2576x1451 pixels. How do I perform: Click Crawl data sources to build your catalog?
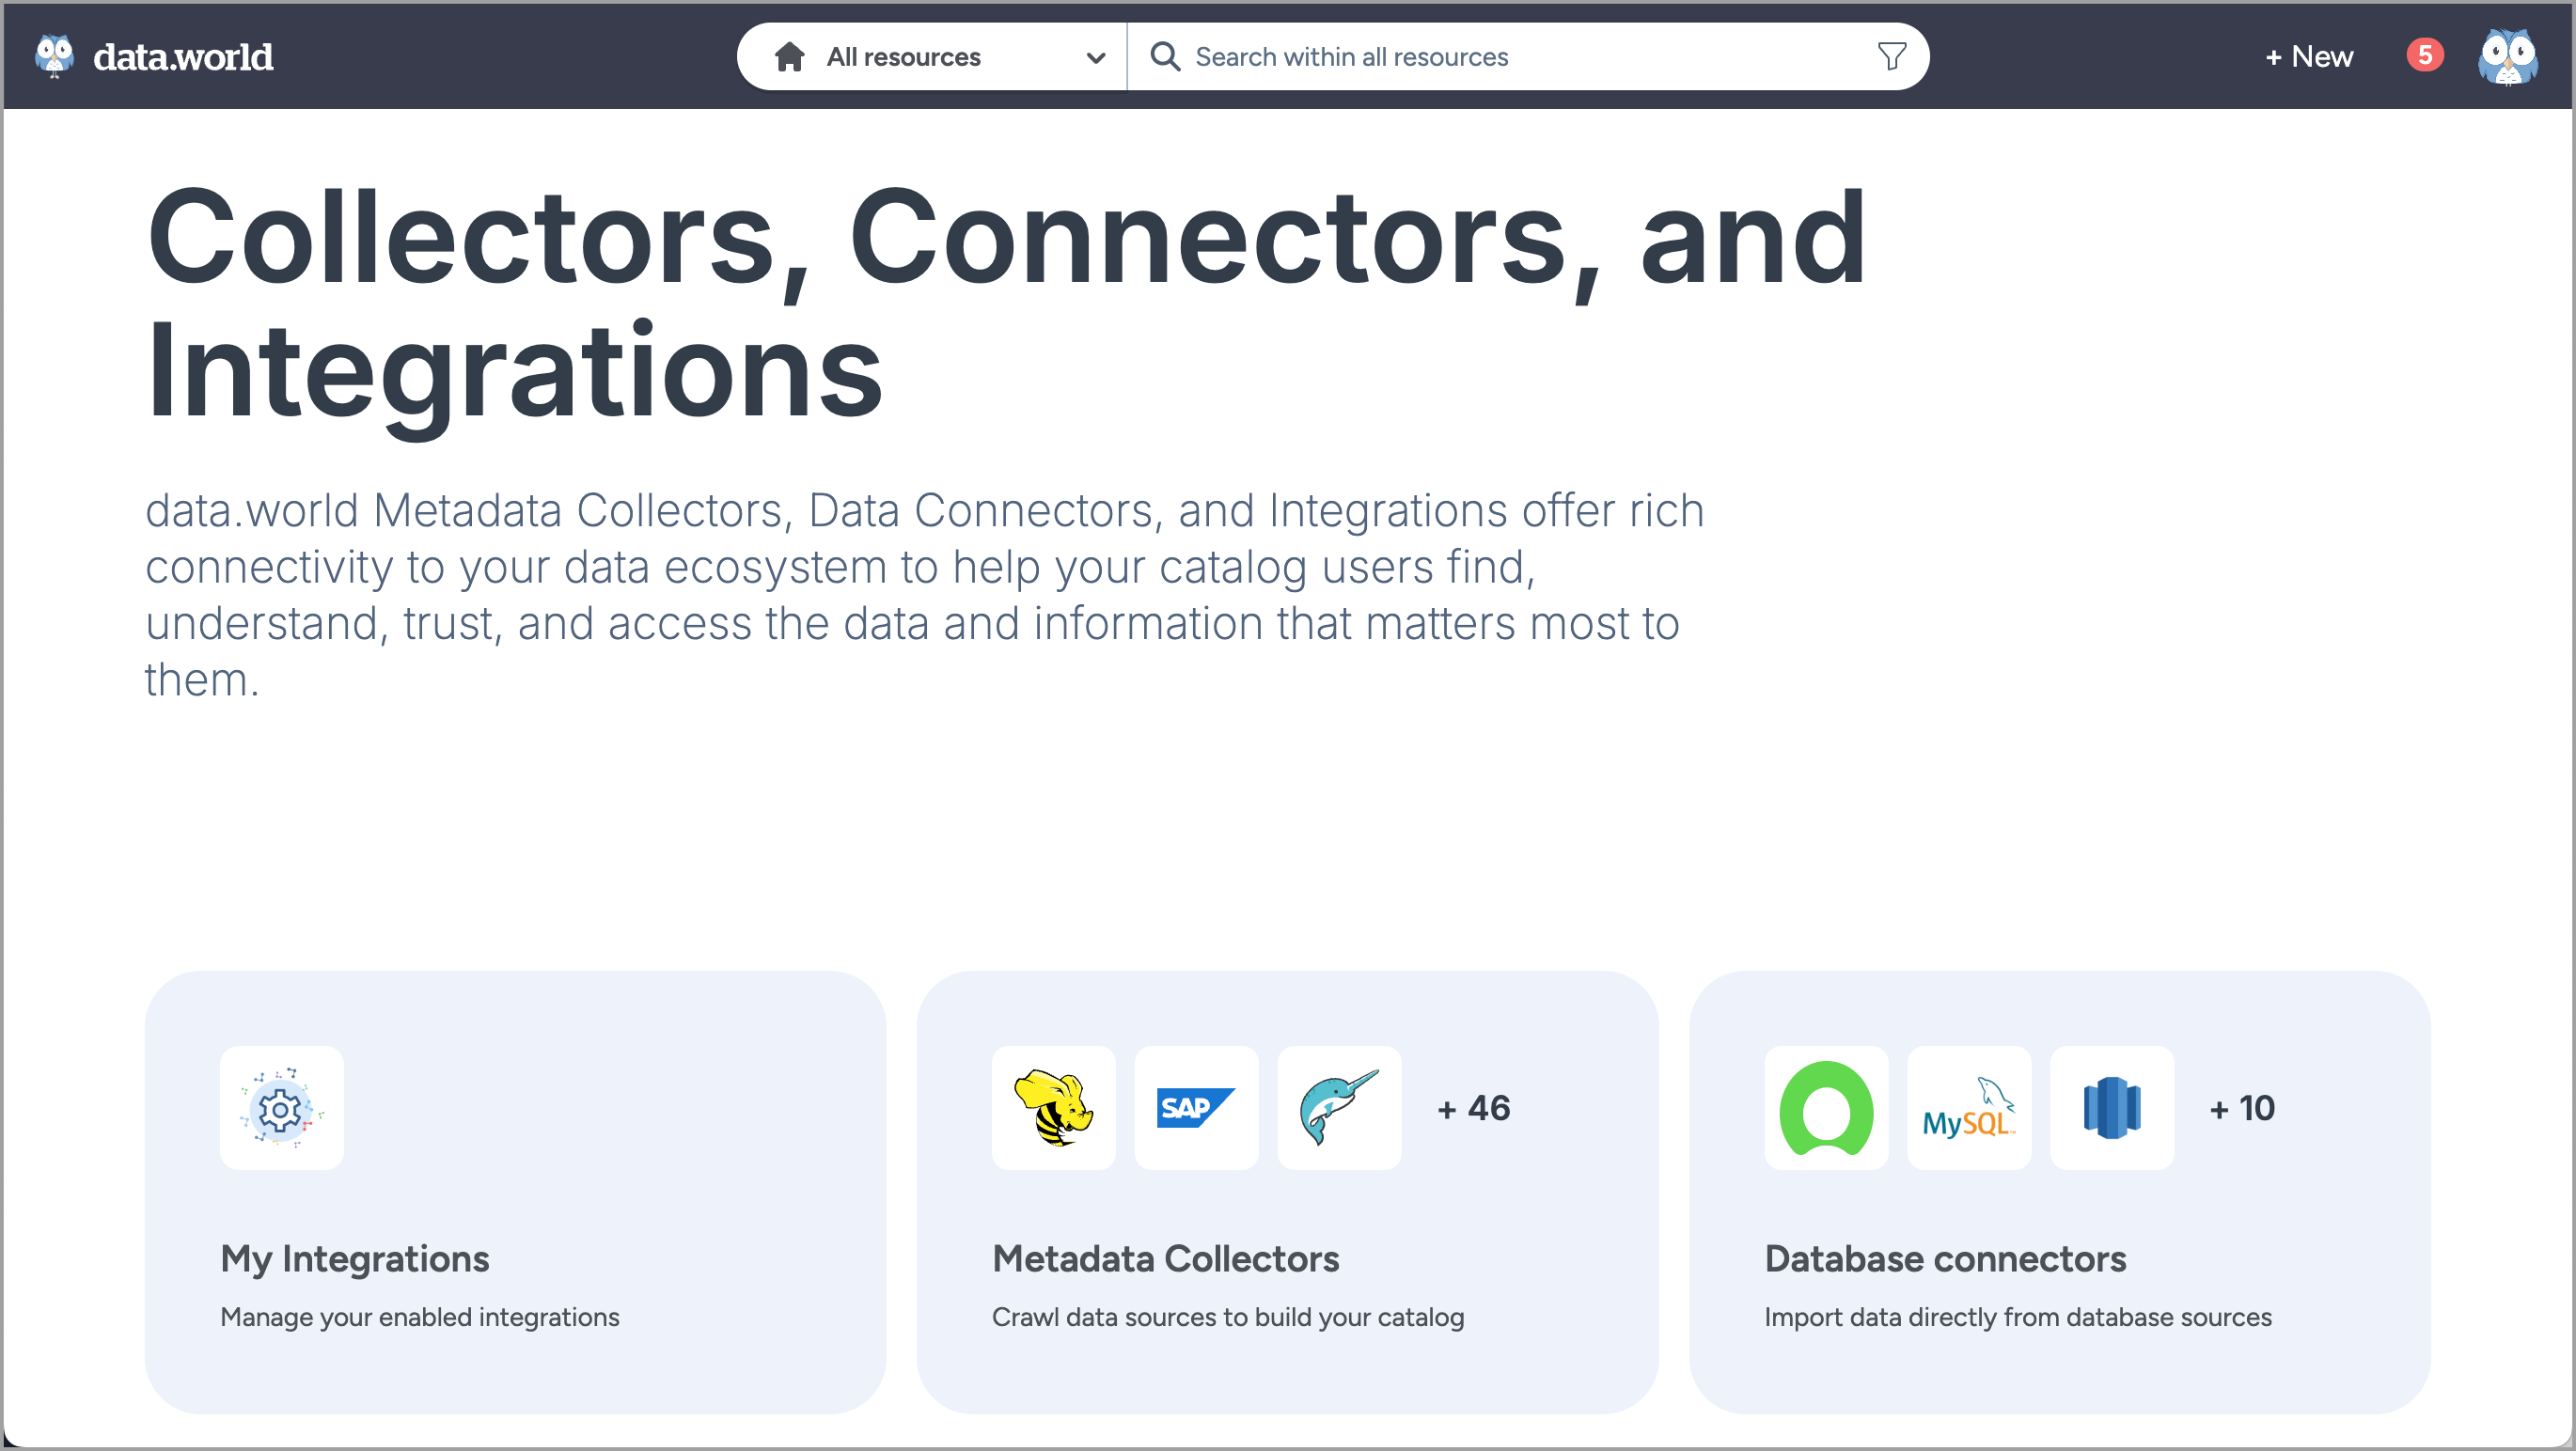pos(1228,1318)
